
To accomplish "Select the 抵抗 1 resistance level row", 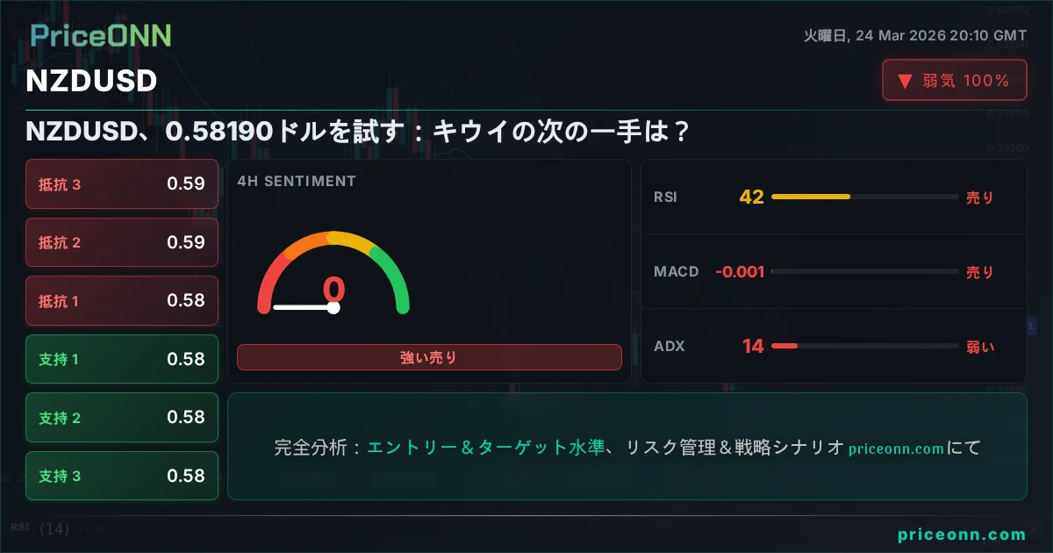I will [x=122, y=300].
